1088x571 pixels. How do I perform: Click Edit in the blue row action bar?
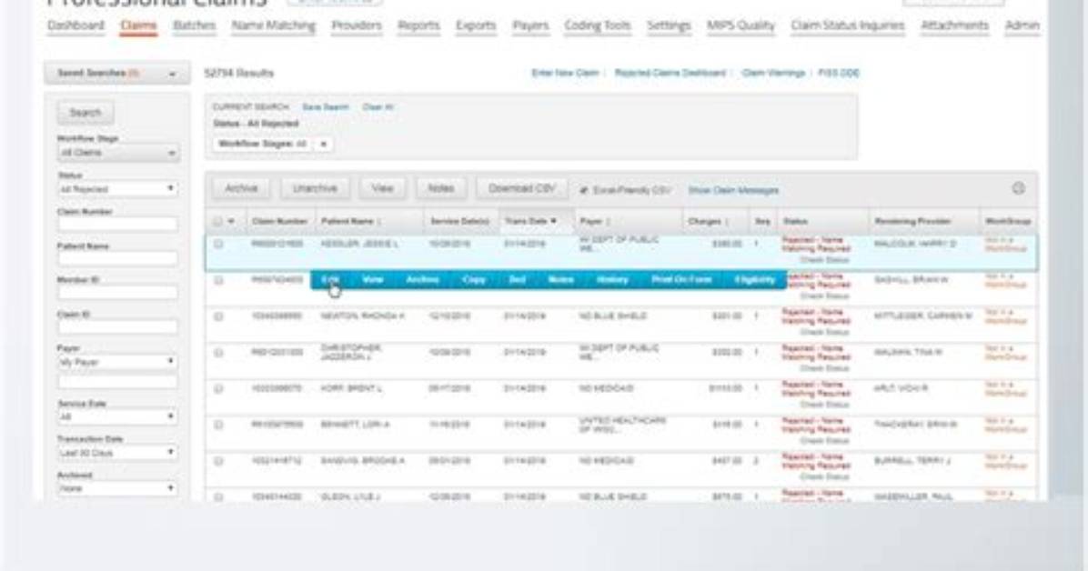pos(330,280)
